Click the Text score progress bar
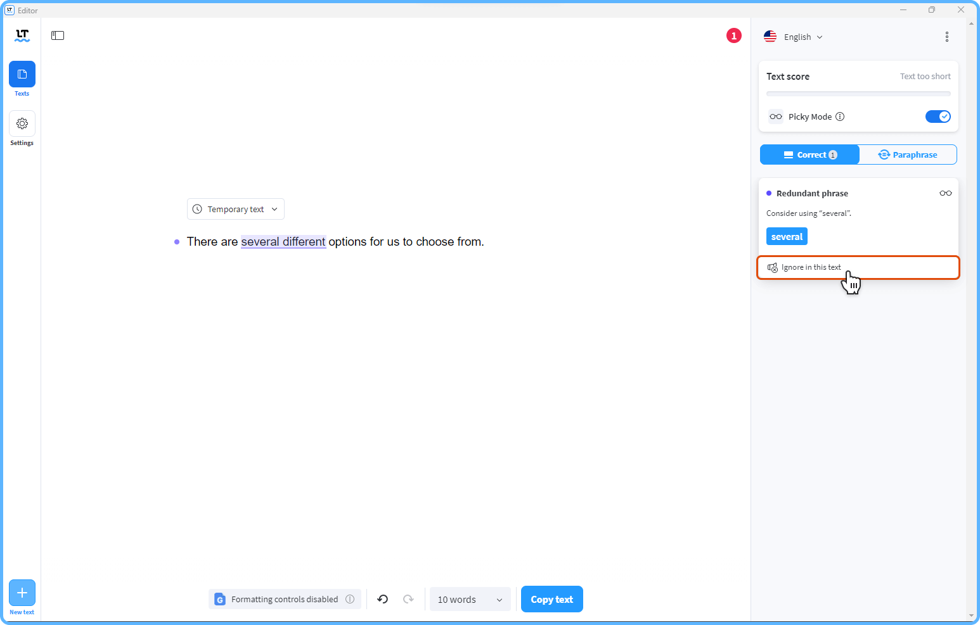Screen dimensions: 980x625 pos(858,94)
